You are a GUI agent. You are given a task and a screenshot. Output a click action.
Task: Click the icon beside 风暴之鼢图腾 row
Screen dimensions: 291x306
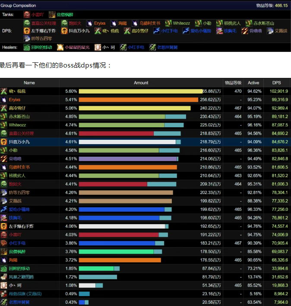[x=4, y=277]
